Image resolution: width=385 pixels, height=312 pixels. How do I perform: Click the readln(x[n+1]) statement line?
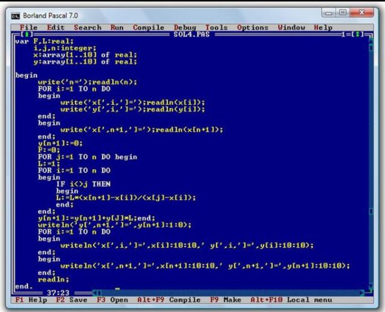click(142, 130)
